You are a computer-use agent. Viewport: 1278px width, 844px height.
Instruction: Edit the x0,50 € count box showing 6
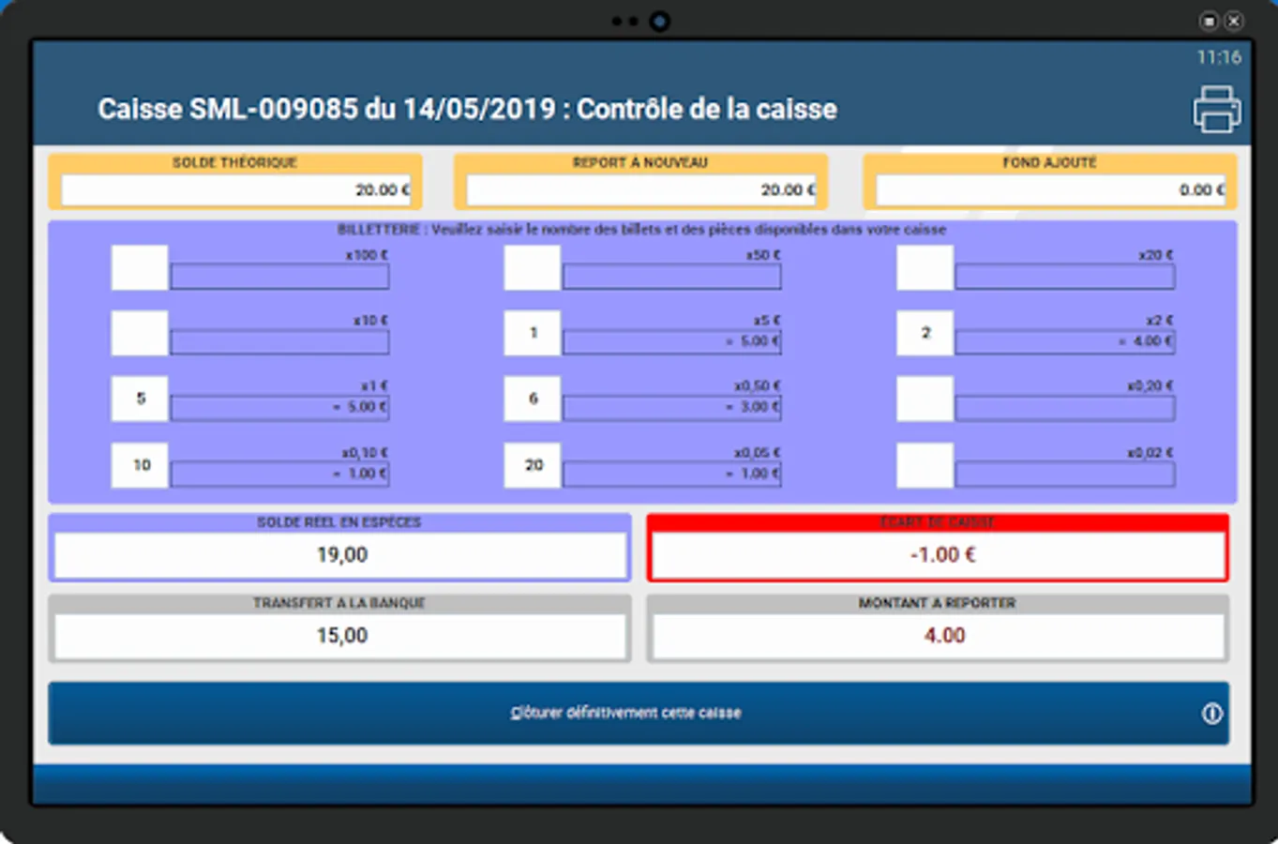tap(533, 399)
